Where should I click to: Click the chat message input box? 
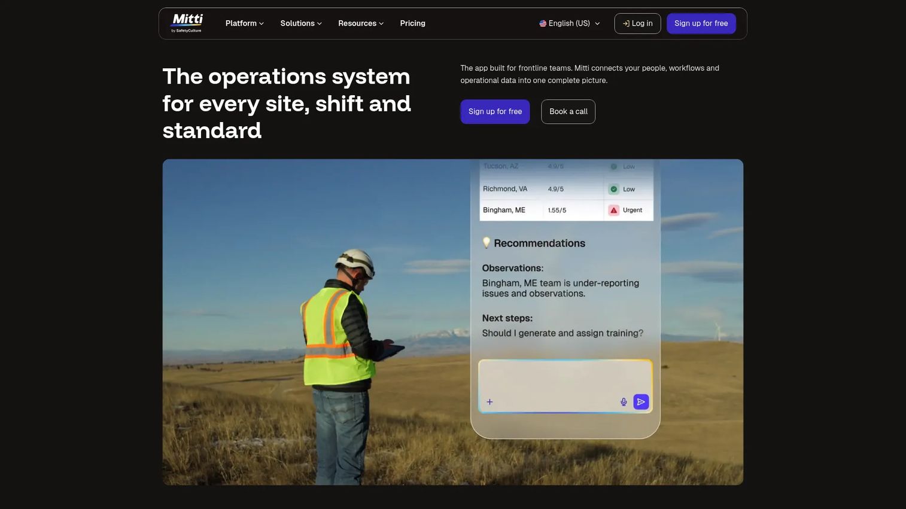pos(565,386)
